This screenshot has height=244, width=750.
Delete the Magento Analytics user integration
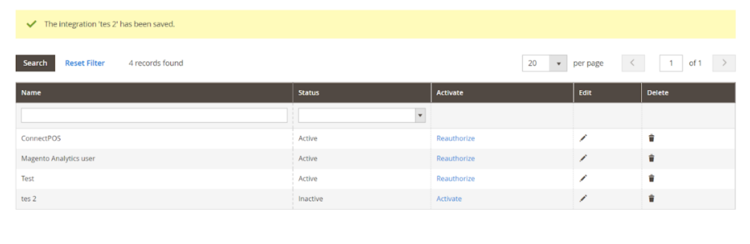[651, 158]
